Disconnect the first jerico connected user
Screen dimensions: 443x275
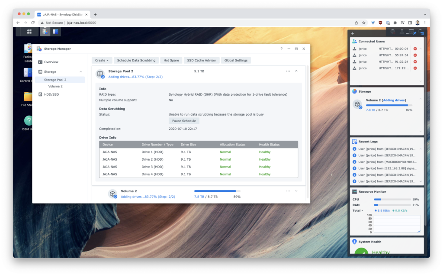[x=415, y=49]
